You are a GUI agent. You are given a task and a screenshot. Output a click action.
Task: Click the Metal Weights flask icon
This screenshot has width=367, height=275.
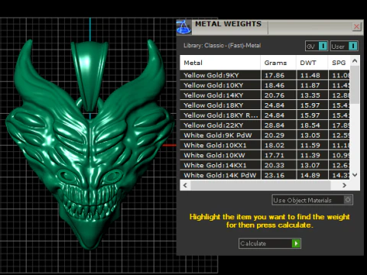(183, 27)
